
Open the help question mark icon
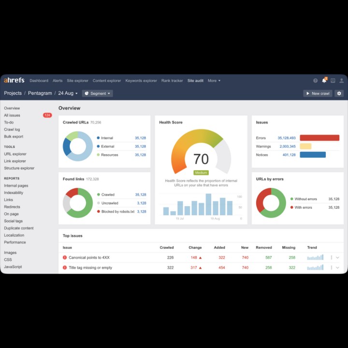315,81
